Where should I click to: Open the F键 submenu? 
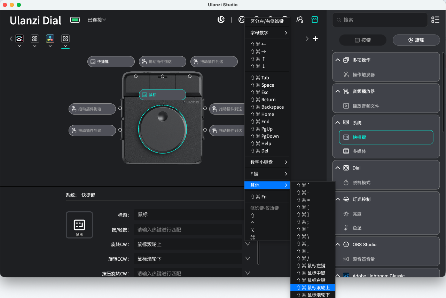coord(267,174)
